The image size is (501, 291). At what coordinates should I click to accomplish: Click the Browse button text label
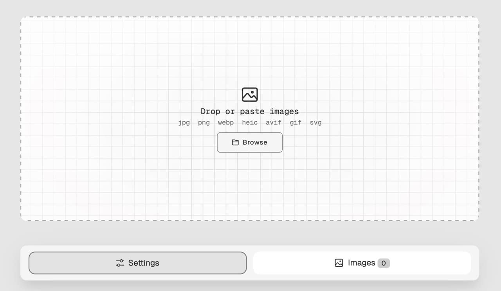[255, 142]
